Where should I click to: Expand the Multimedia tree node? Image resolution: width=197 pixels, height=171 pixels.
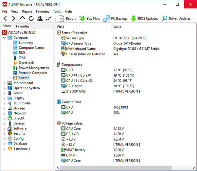click(x=4, y=103)
